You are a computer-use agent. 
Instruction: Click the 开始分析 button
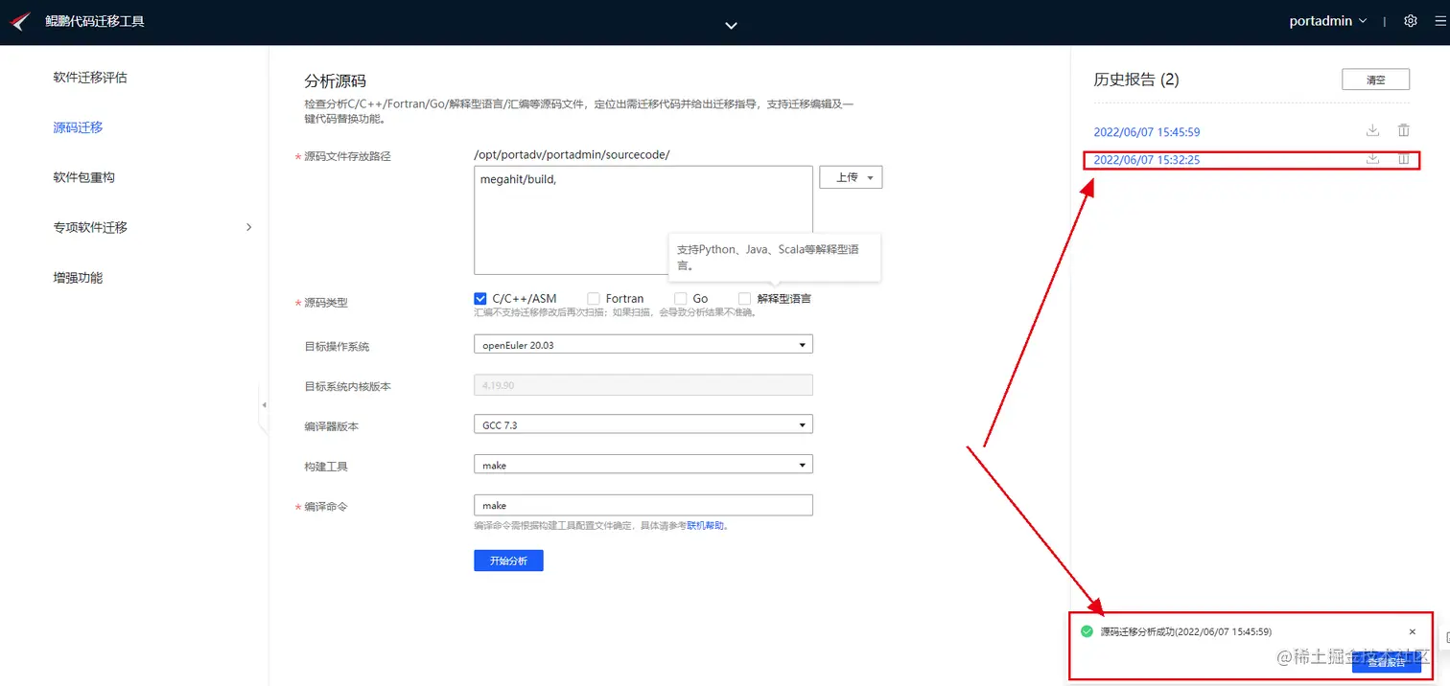(508, 560)
